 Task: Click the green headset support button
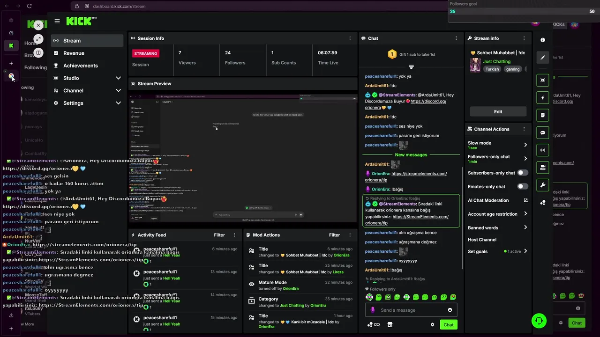click(x=540, y=321)
